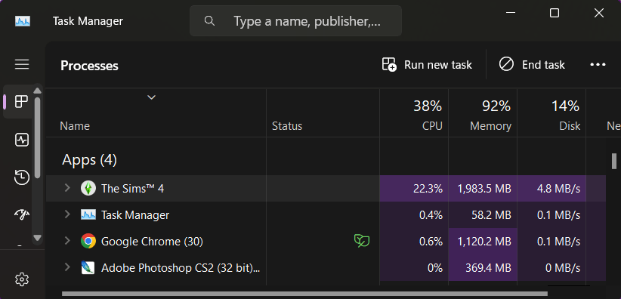Click the Task Manager title bar logo
Image resolution: width=621 pixels, height=299 pixels.
tap(23, 21)
